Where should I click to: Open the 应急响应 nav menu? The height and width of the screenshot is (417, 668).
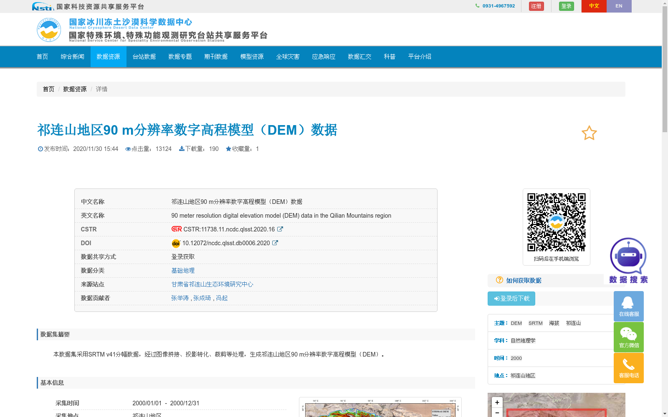(x=324, y=57)
